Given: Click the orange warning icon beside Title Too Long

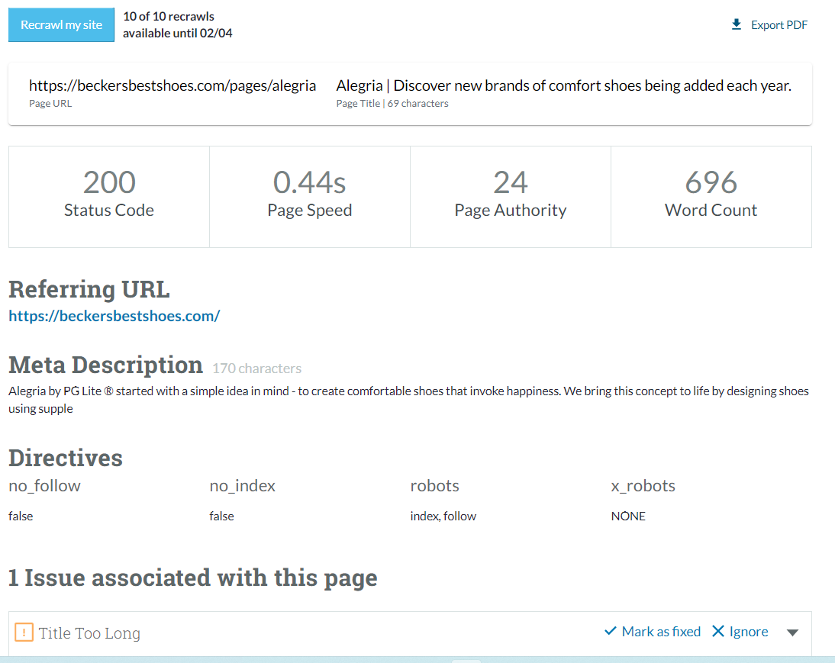Looking at the screenshot, I should [24, 632].
